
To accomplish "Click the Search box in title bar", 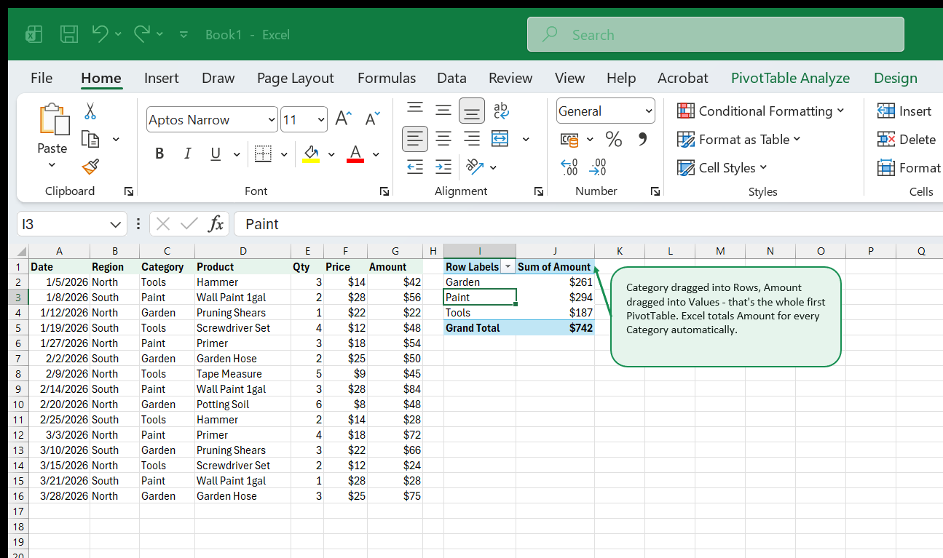I will (x=715, y=34).
